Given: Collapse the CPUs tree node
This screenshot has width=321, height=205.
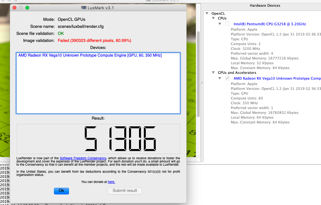Looking at the screenshot, I should tap(213, 18).
